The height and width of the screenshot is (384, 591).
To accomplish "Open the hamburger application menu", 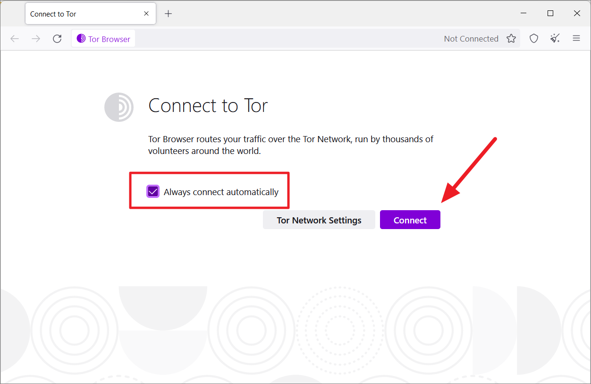I will 576,39.
